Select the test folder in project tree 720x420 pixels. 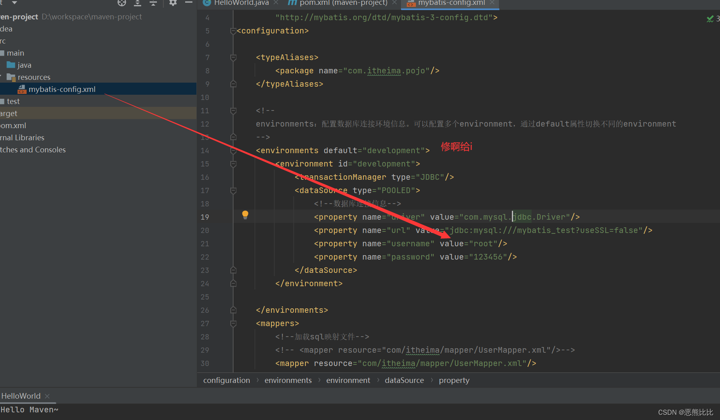(x=13, y=101)
